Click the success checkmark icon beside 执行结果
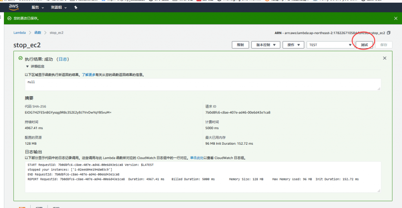 20,58
